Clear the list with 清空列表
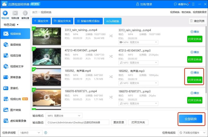Image resolution: width=208 pixels, height=137 pixels. [x=197, y=21]
